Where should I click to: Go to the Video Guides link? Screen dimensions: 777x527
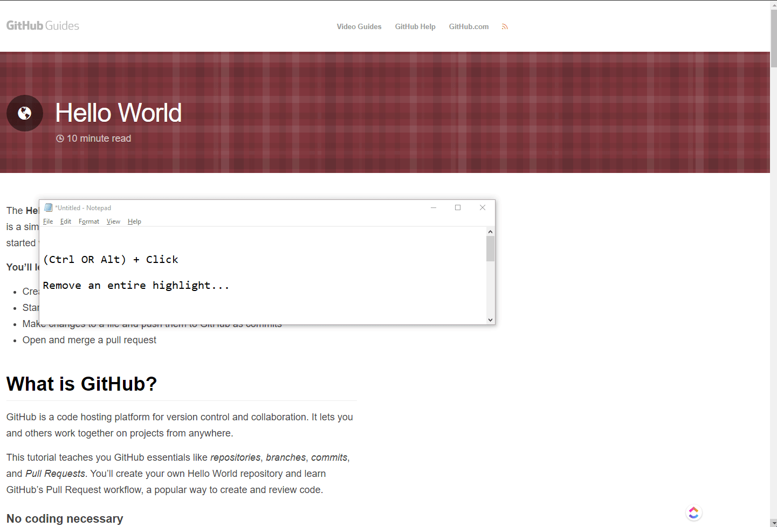(x=359, y=26)
